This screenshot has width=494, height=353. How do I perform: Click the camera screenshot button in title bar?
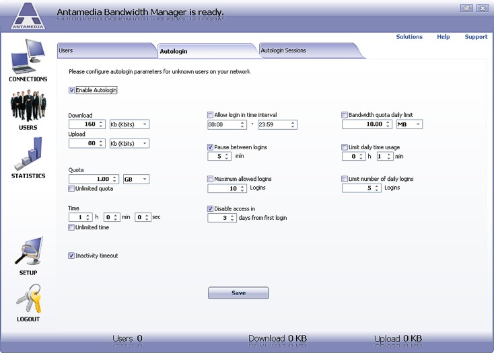click(x=466, y=8)
